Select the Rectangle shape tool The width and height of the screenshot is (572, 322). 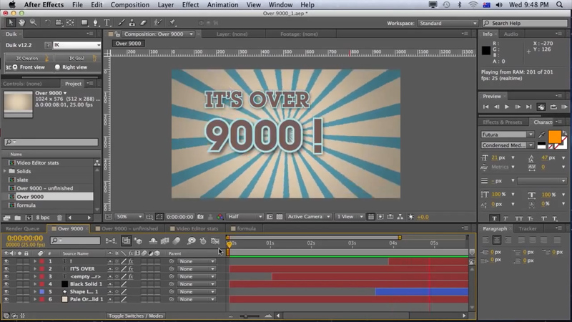coord(84,23)
